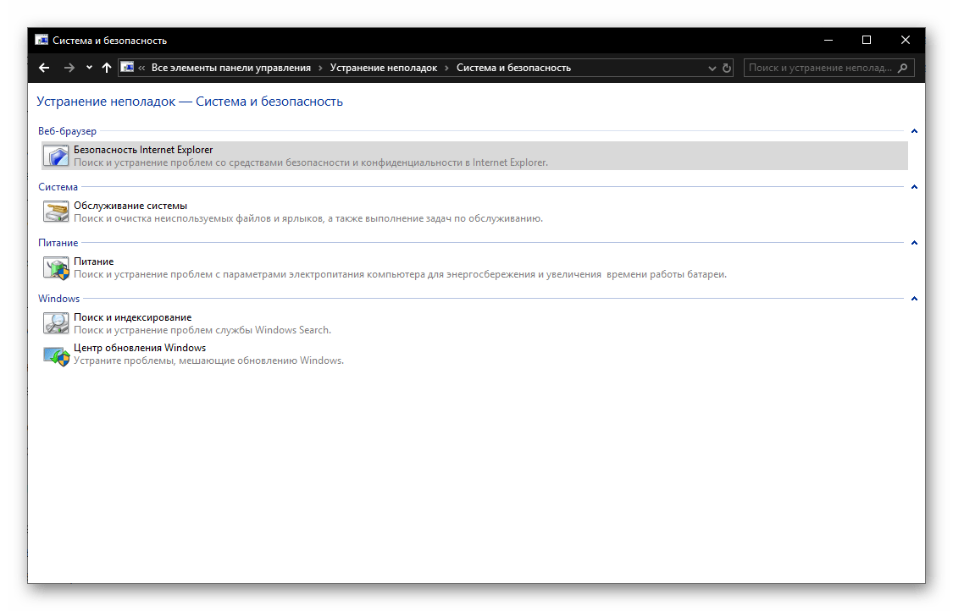Click the Windows Update troubleshooter icon
Image resolution: width=953 pixels, height=611 pixels.
[56, 354]
